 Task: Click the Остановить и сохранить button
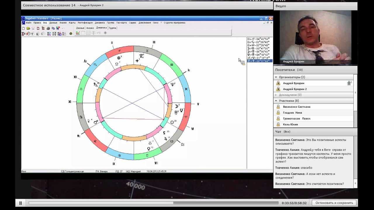coord(334,203)
